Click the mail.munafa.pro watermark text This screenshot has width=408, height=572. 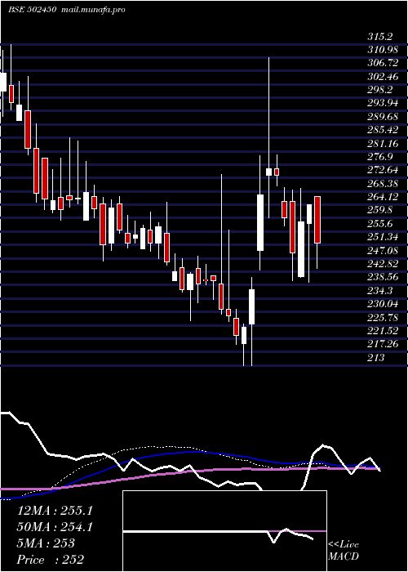click(92, 10)
